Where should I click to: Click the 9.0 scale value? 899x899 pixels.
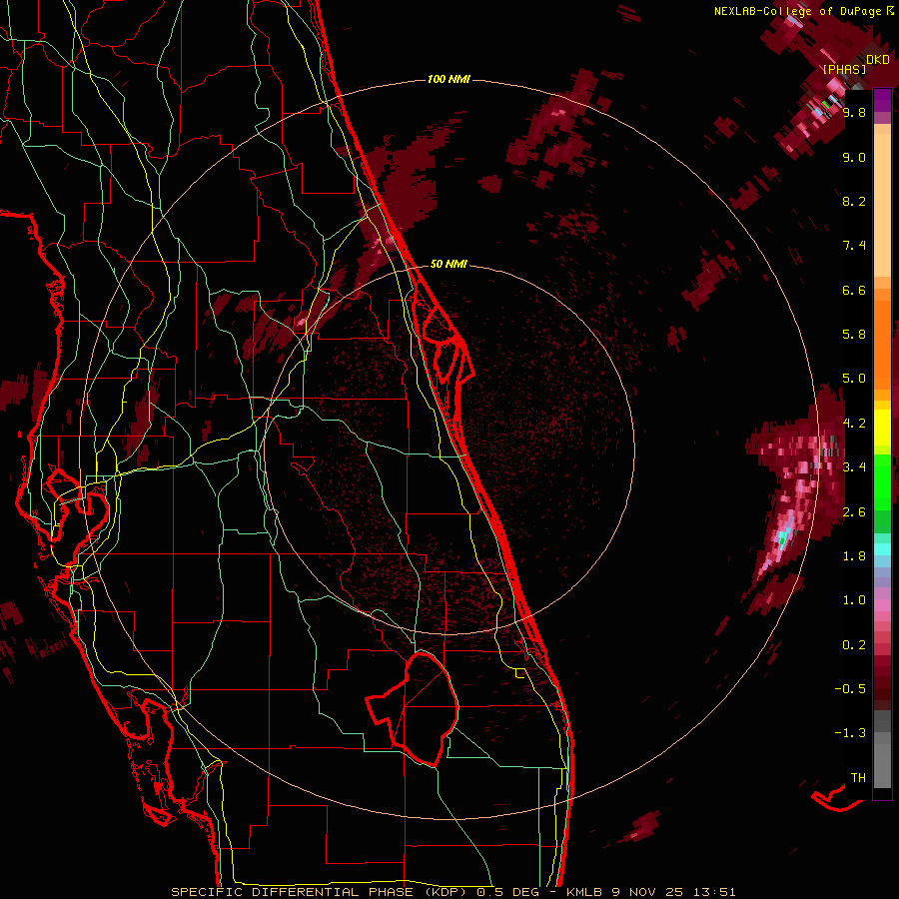(854, 157)
